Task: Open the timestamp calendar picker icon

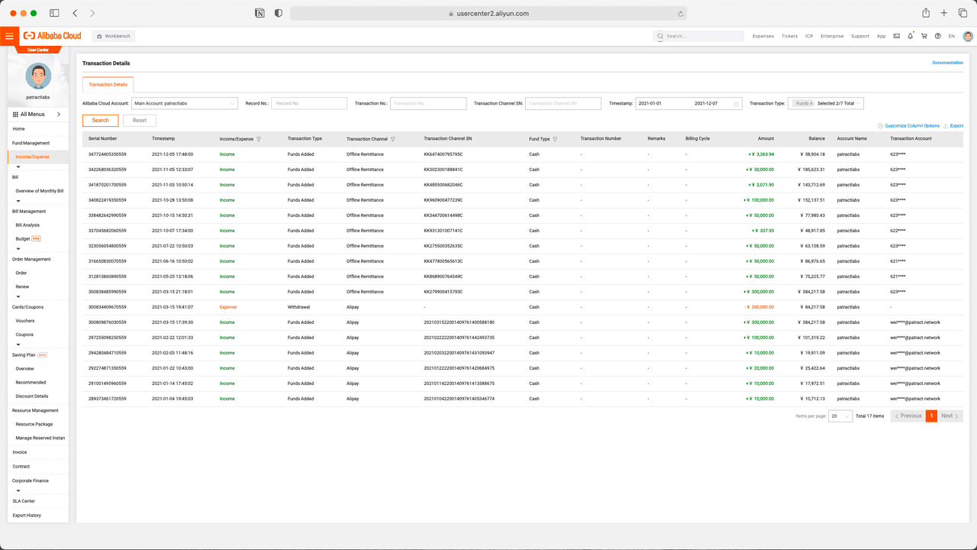Action: pyautogui.click(x=736, y=104)
